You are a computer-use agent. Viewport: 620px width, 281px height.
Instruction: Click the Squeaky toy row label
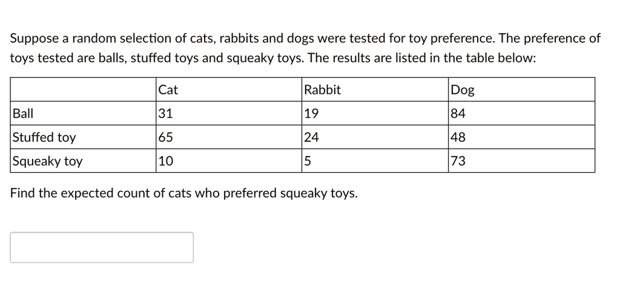pyautogui.click(x=83, y=161)
